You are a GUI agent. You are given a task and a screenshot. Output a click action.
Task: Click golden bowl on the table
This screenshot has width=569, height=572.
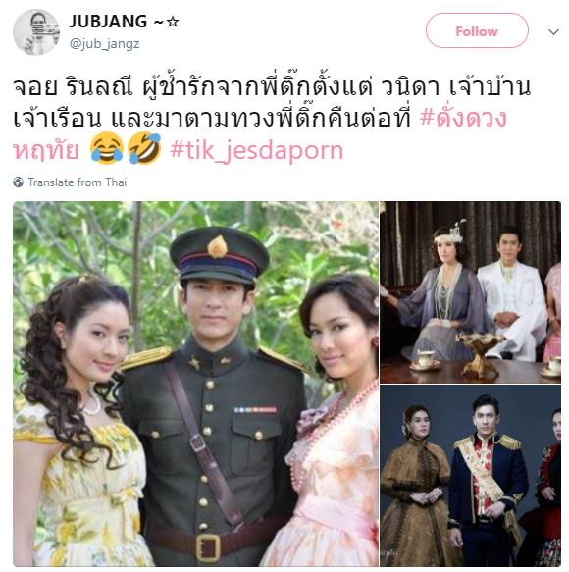tap(479, 353)
